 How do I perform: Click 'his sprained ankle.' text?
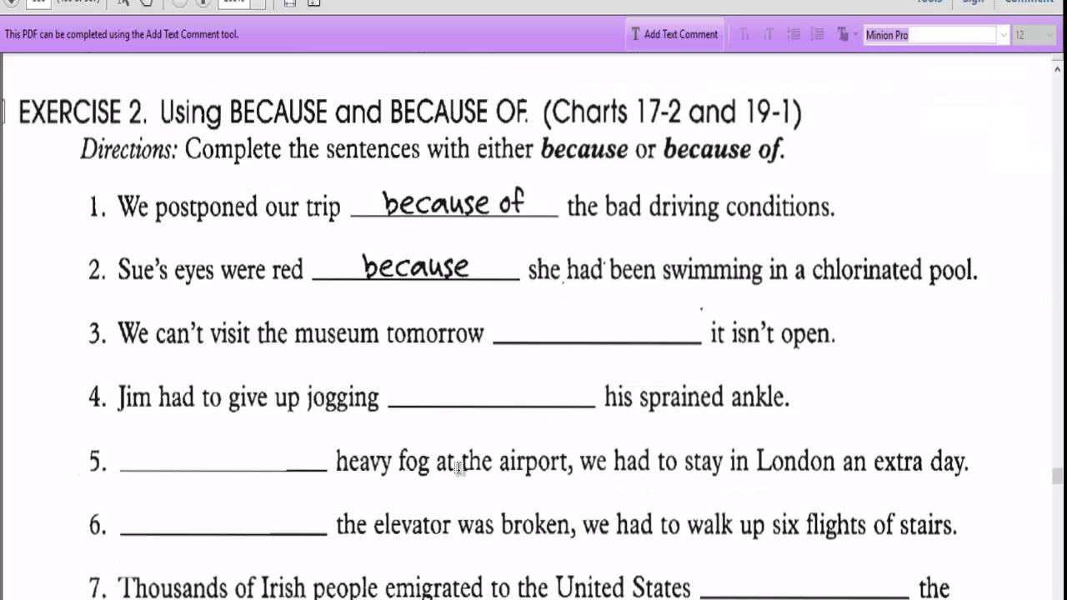click(x=697, y=397)
